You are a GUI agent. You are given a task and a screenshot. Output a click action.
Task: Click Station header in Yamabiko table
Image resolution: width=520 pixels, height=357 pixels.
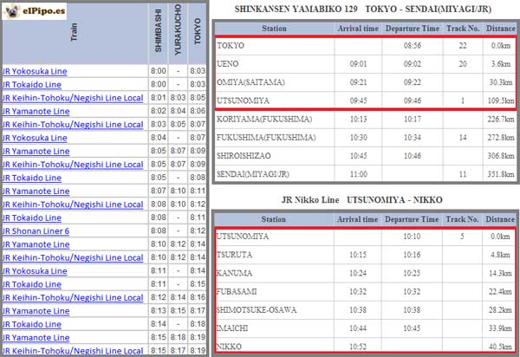(x=274, y=29)
